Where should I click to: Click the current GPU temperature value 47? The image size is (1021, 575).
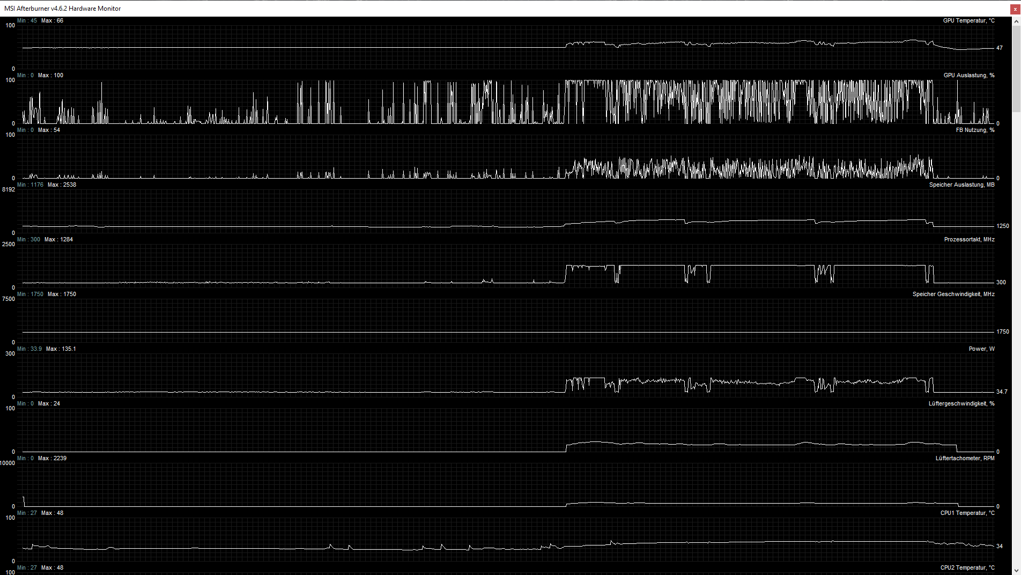pos(1000,48)
